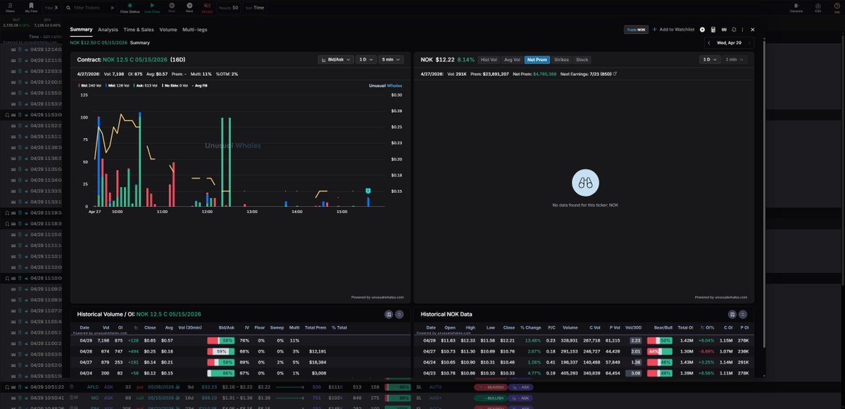Viewport: 845px width, 409px height.
Task: Click the Flow Status indicator icon
Action: tap(130, 5)
